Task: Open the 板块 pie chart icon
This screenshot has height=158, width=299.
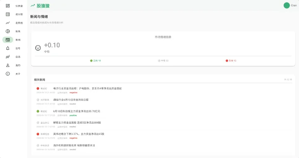Action: click(x=7, y=31)
